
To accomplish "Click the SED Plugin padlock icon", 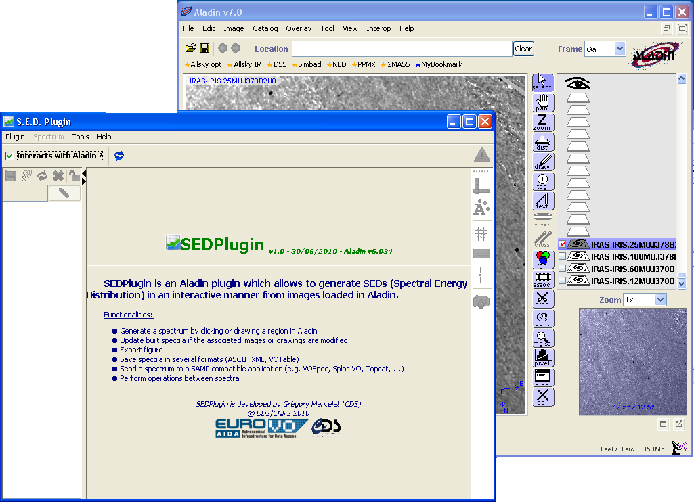I will (74, 176).
